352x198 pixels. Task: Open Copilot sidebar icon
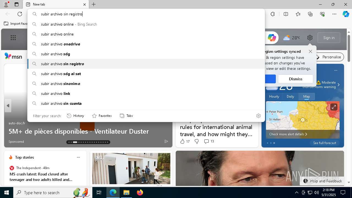tap(346, 14)
